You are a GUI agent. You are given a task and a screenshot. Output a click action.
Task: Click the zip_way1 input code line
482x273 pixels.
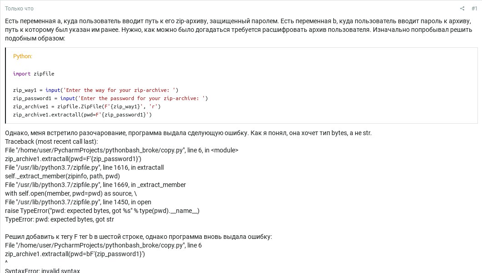(x=95, y=90)
